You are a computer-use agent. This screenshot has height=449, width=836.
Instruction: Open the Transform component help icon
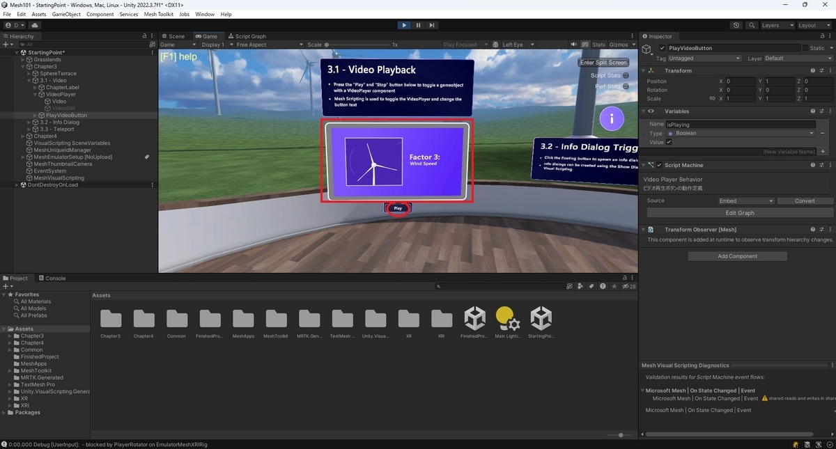pos(812,70)
